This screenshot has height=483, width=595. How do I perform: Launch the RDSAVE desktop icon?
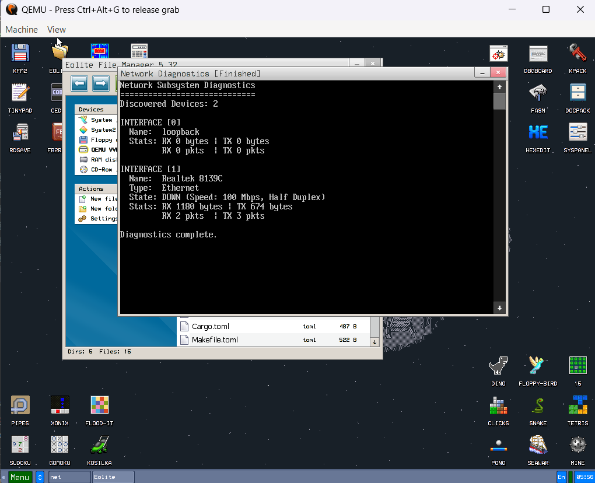pos(20,133)
